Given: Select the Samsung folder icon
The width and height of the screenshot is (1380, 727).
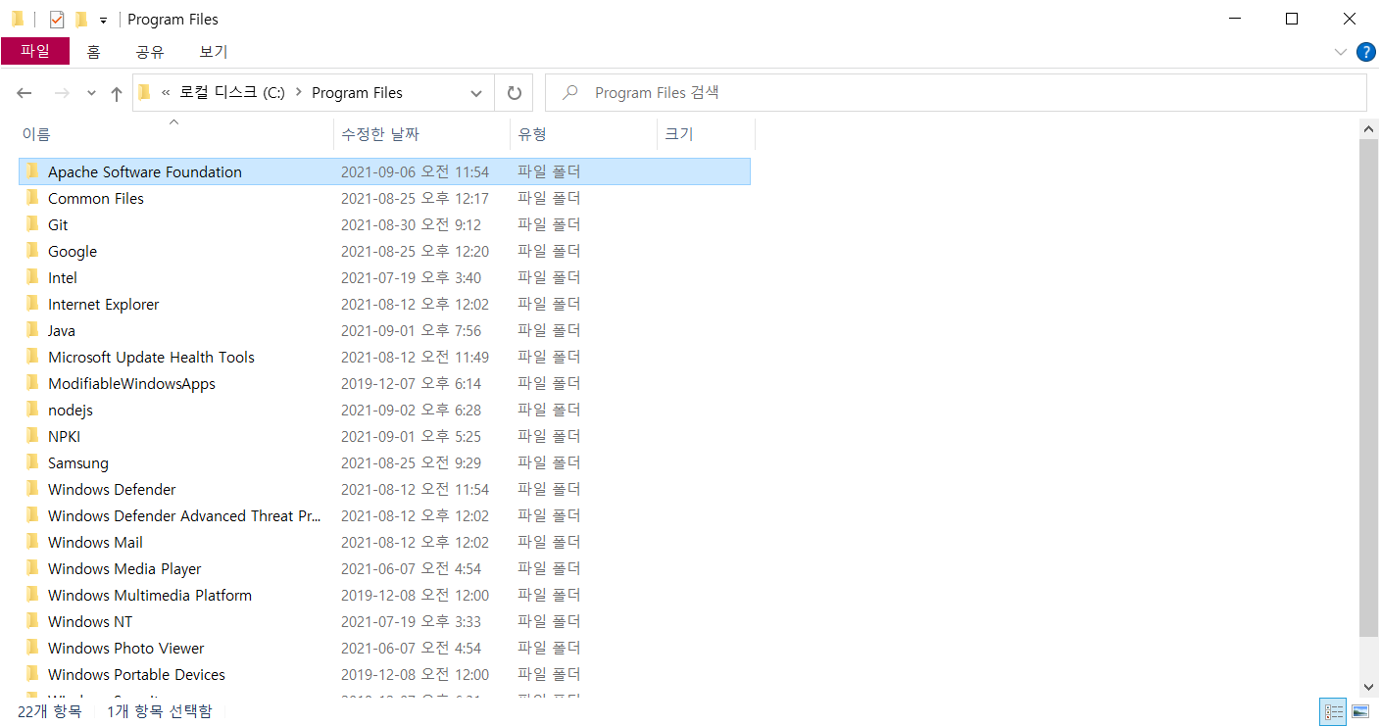Looking at the screenshot, I should [32, 462].
